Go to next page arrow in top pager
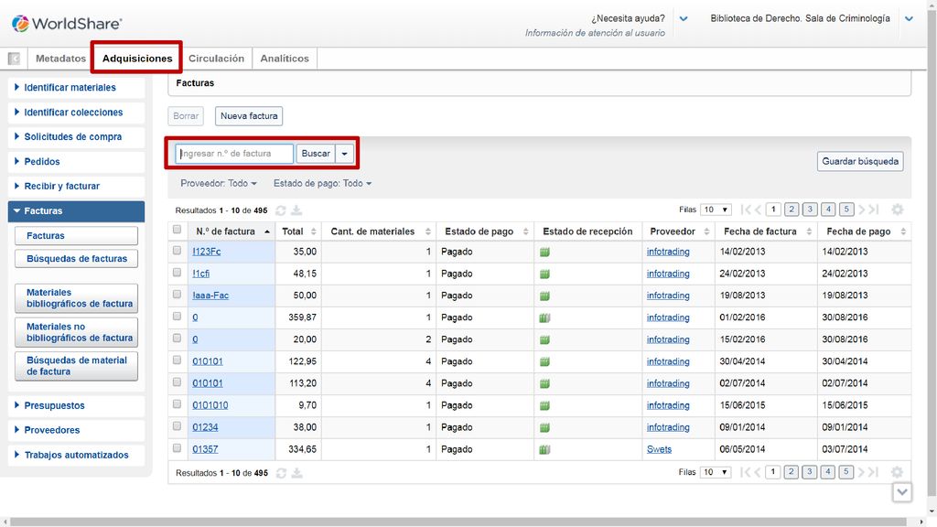This screenshot has height=527, width=937. point(862,210)
